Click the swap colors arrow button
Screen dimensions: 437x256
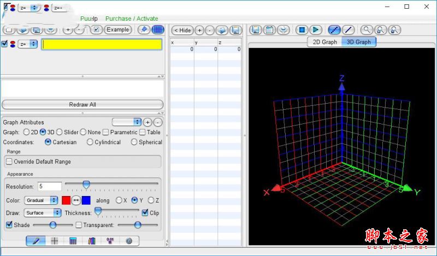(x=76, y=200)
